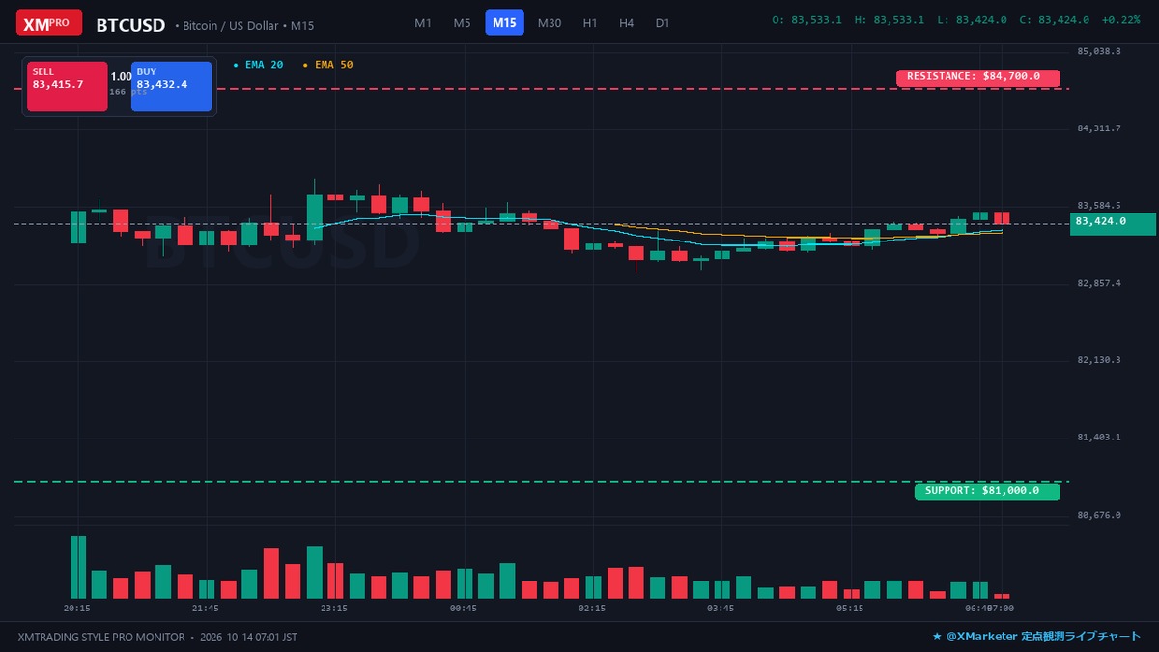
Task: Click the current price tag 83,424.0
Action: pos(1113,223)
